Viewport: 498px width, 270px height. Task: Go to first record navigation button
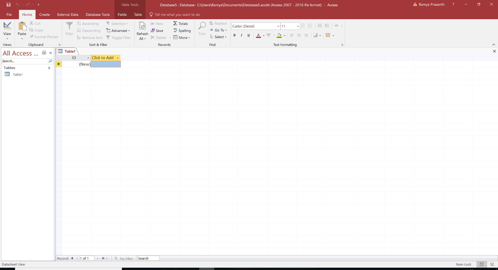(72, 258)
